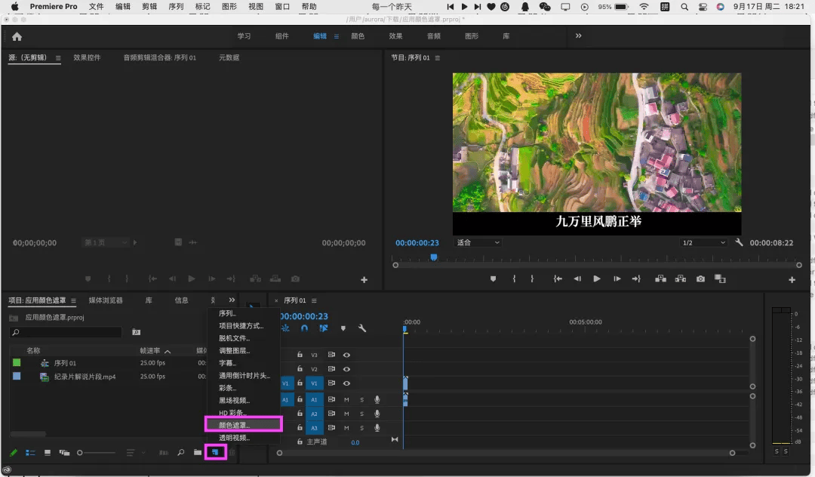815x477 pixels.
Task: Open the 适合 zoom level dropdown
Action: click(478, 243)
